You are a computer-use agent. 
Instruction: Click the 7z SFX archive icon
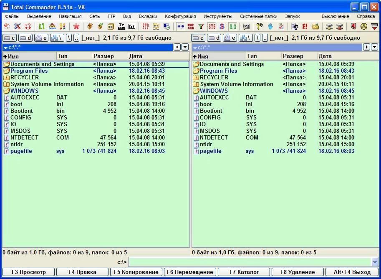coord(121,26)
